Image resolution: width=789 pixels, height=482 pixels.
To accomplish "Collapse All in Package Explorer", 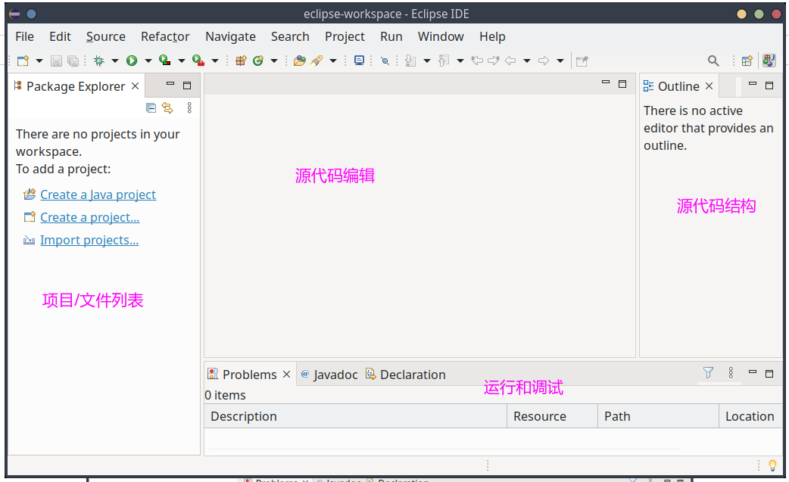I will (x=151, y=108).
